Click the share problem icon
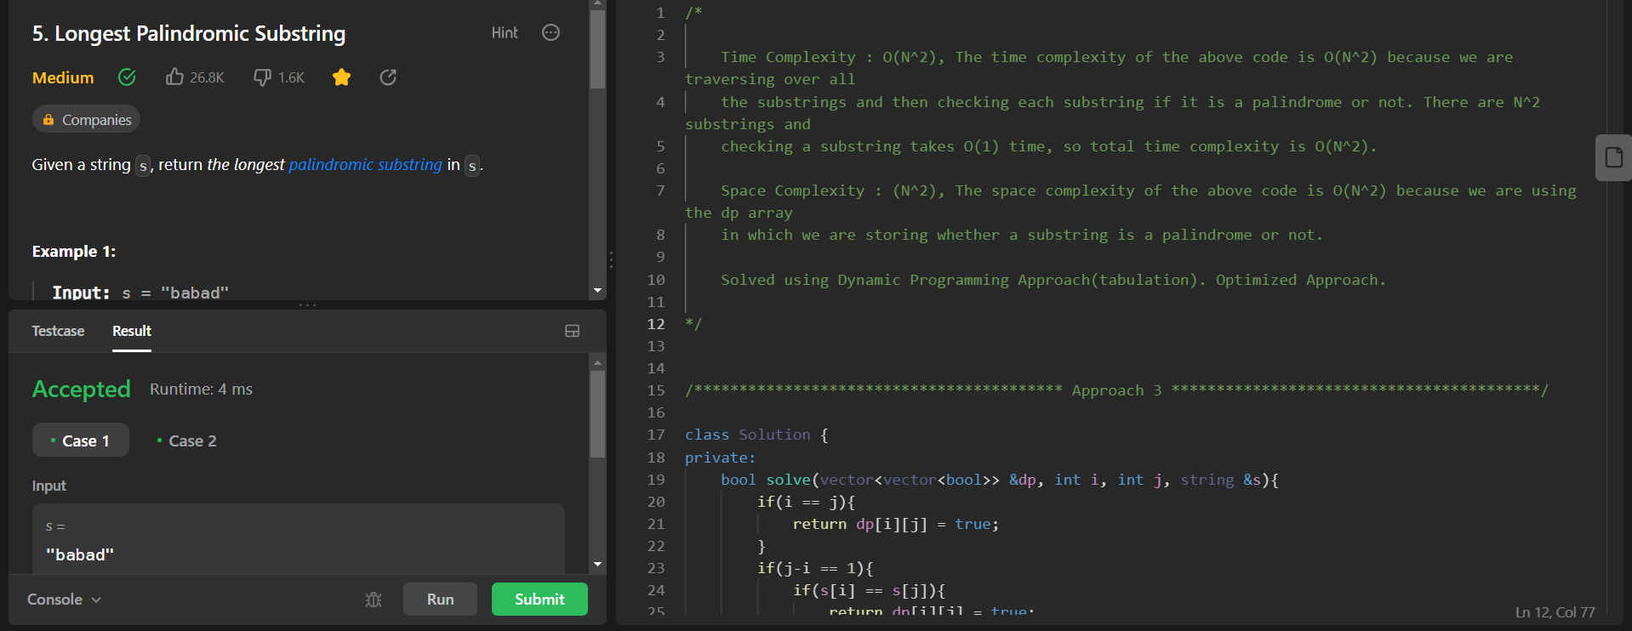 click(388, 77)
